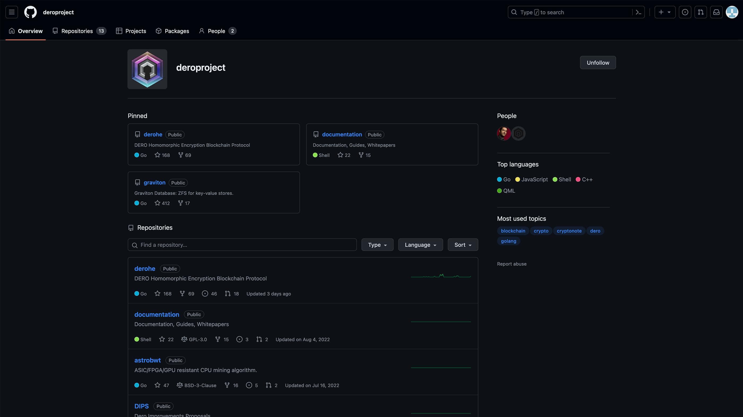Expand the Sort dropdown for repositories
Screen dimensions: 743x417
pos(462,245)
